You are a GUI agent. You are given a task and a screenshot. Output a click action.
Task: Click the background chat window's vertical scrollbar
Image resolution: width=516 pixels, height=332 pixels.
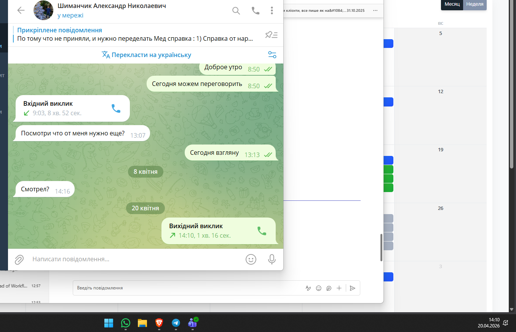(x=381, y=248)
